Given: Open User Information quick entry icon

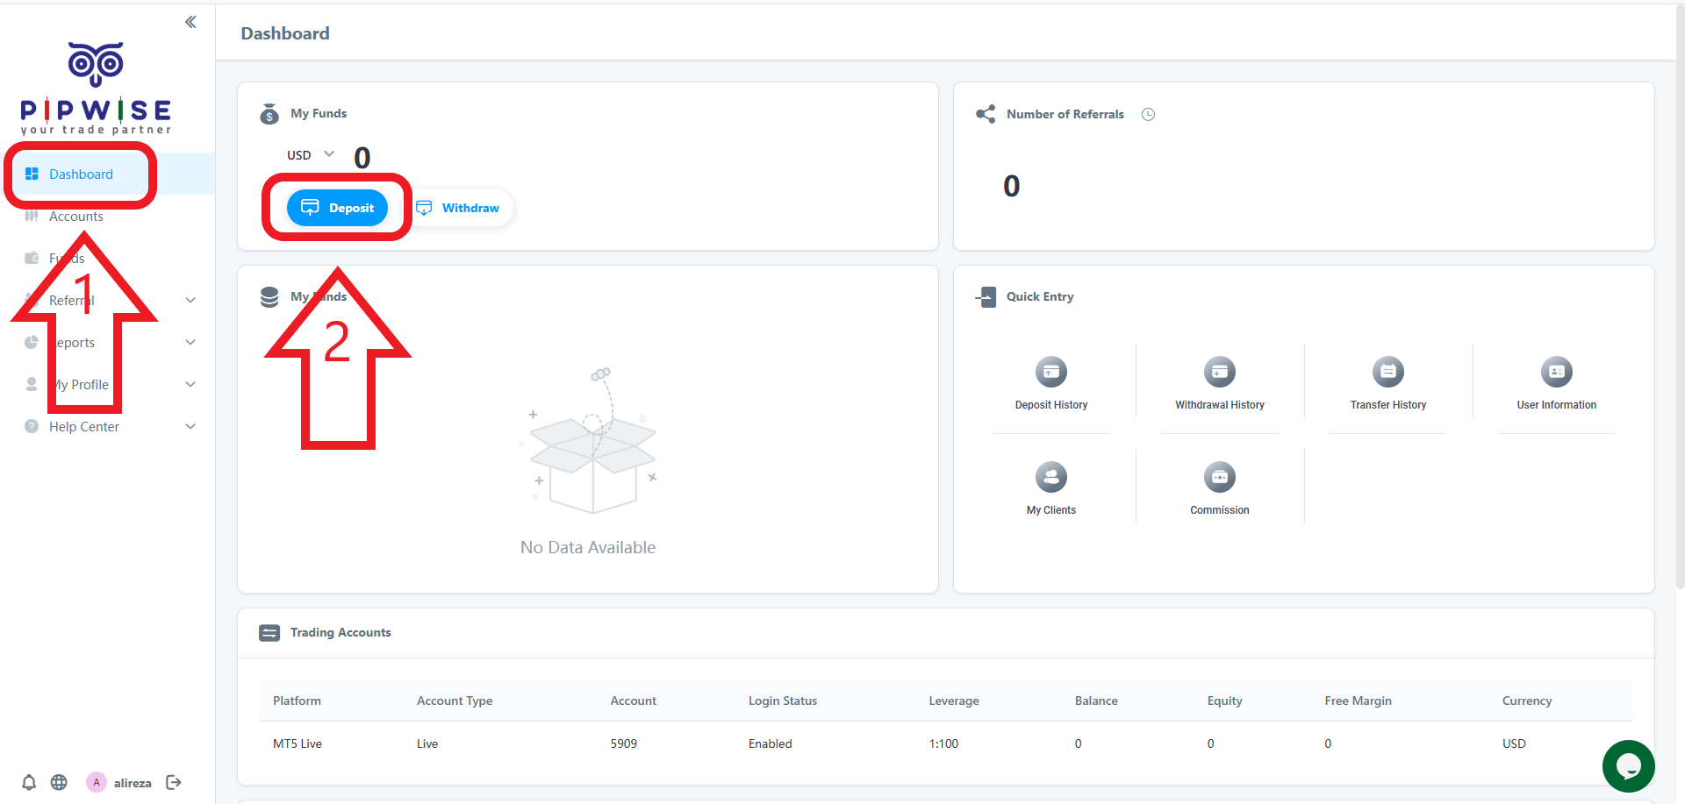Looking at the screenshot, I should 1557,372.
